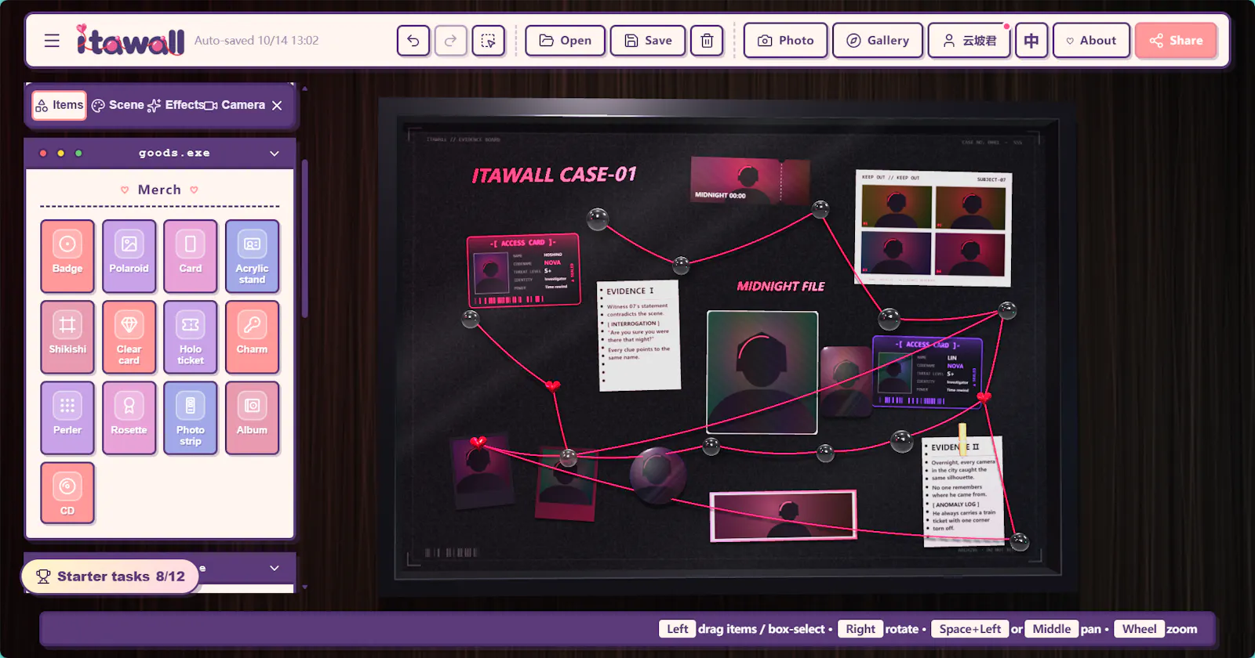Click the Open button
1255x658 pixels.
(x=565, y=41)
